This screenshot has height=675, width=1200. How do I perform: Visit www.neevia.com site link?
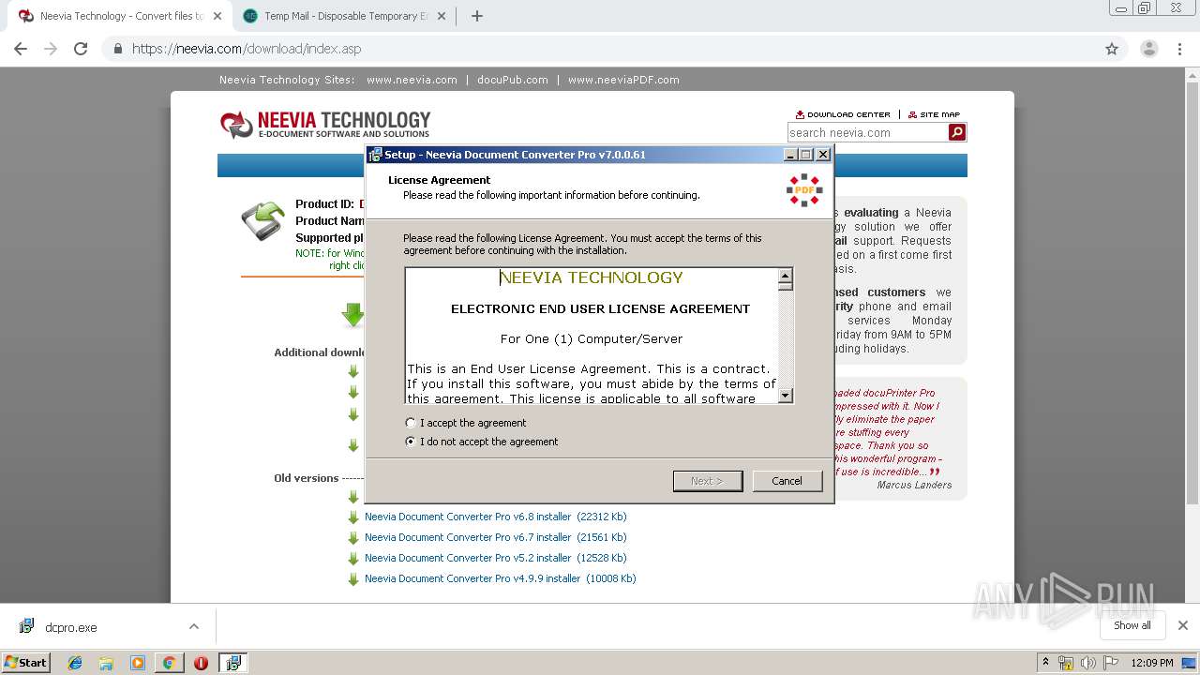(x=412, y=80)
